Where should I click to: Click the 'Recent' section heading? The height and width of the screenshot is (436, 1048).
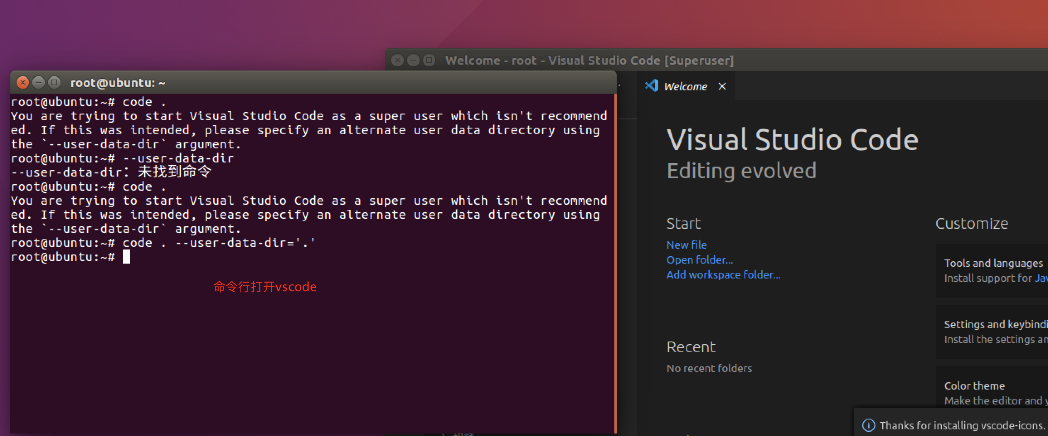[691, 347]
